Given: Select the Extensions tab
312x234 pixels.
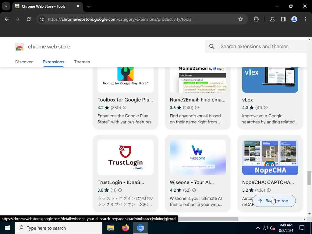Looking at the screenshot, I should 53,62.
